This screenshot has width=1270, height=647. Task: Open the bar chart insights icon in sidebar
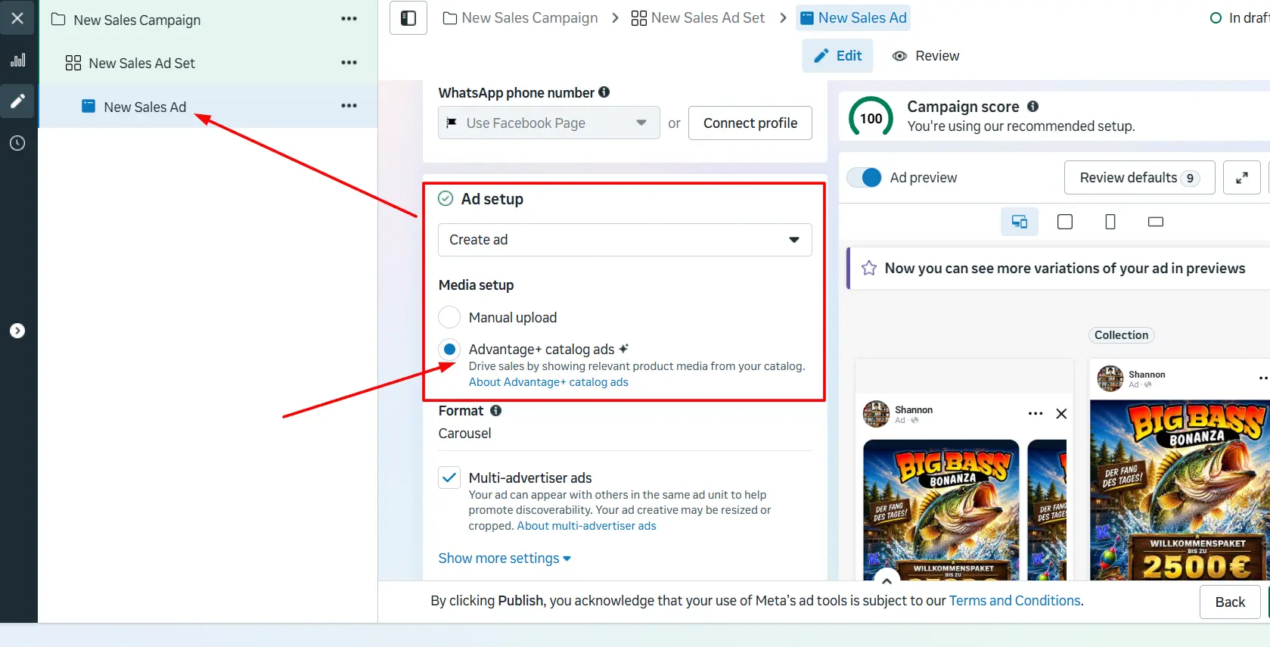tap(17, 61)
